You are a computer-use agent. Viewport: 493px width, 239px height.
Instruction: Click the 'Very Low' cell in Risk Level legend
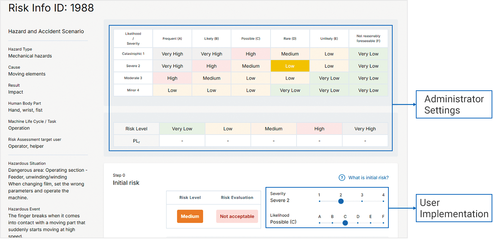click(182, 129)
